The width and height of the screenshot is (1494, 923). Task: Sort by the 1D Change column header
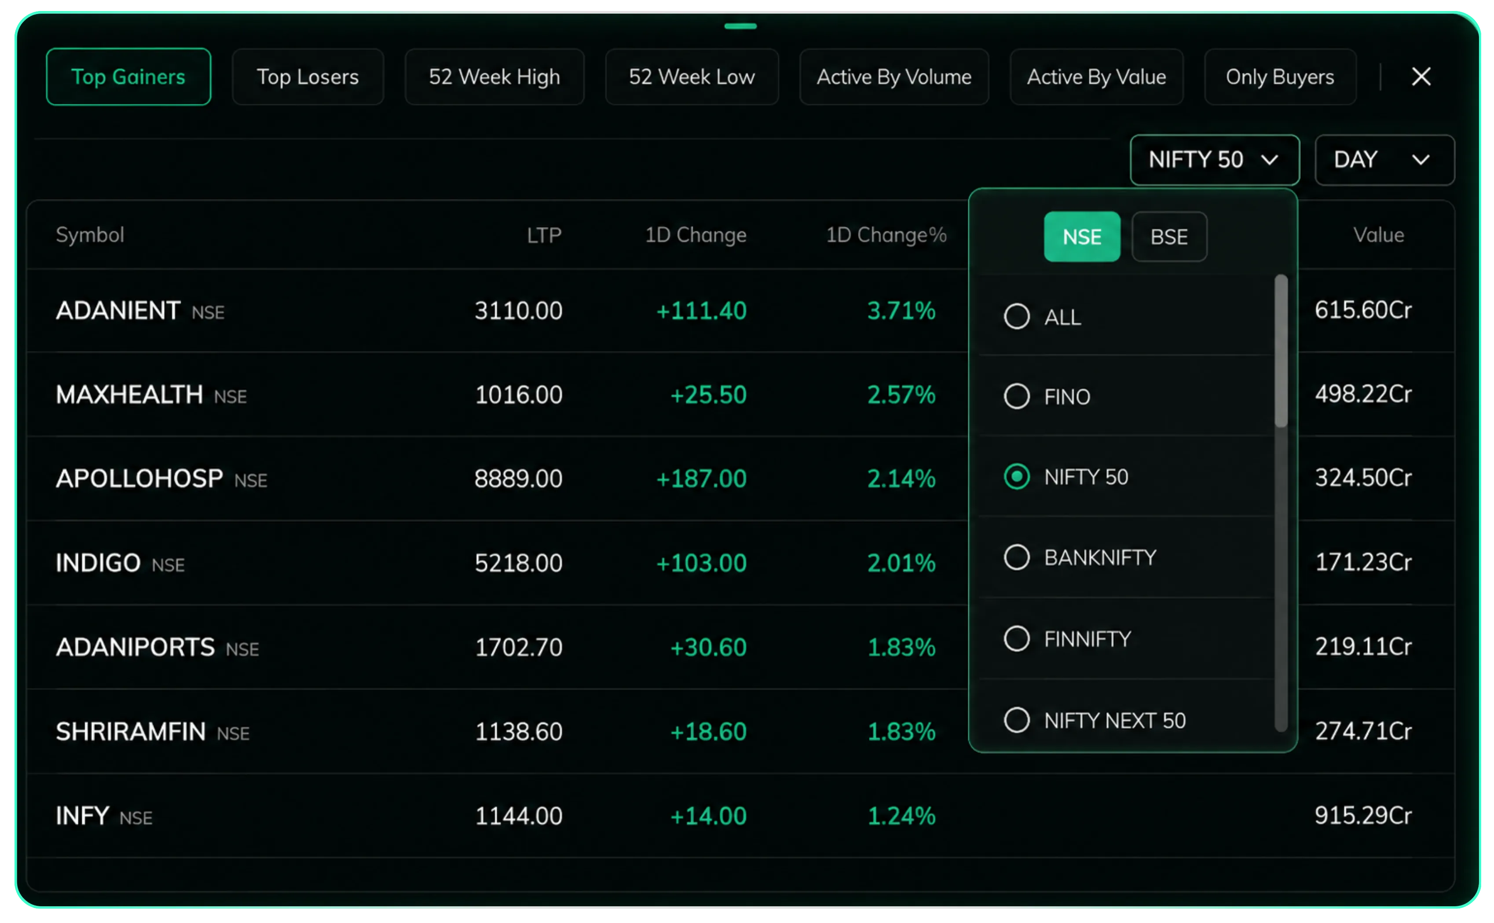coord(696,235)
